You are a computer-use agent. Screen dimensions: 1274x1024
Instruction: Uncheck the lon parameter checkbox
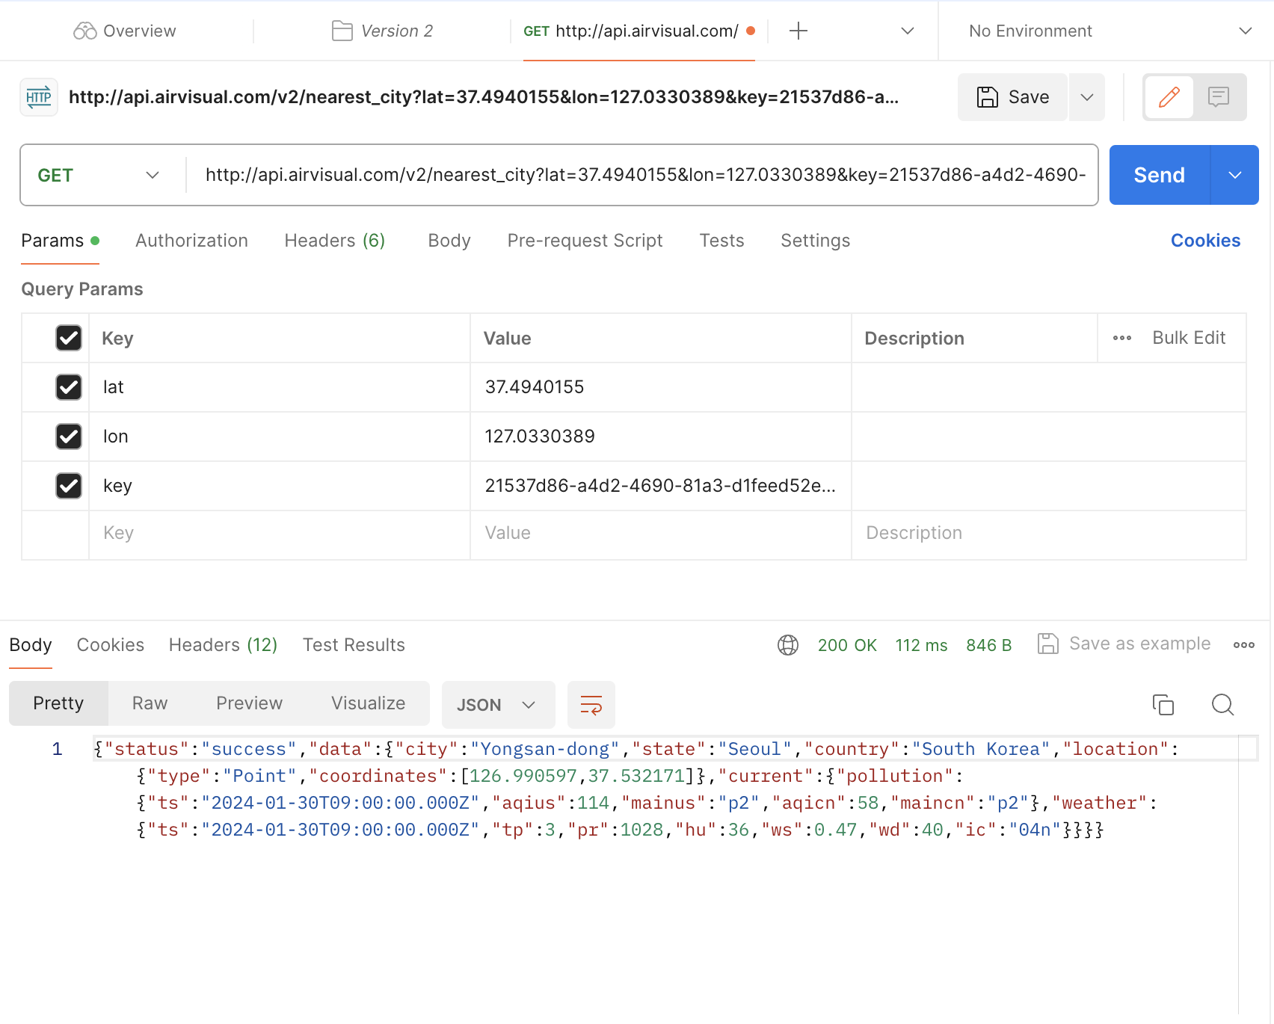pos(69,437)
